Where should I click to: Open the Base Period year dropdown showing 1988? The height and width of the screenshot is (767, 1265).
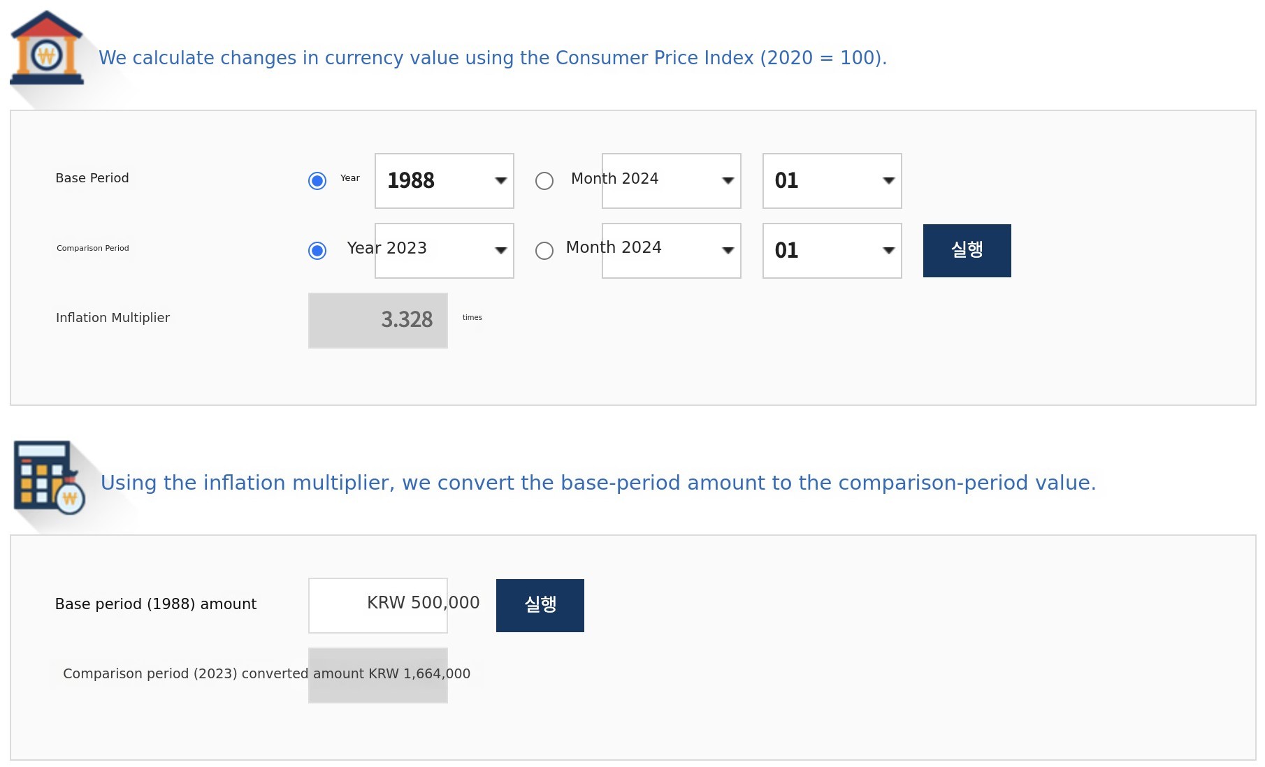point(444,181)
